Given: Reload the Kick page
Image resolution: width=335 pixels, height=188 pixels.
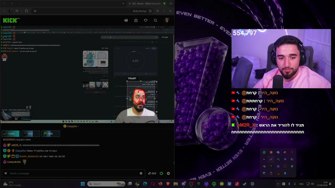Looking at the screenshot, I should (158, 11).
